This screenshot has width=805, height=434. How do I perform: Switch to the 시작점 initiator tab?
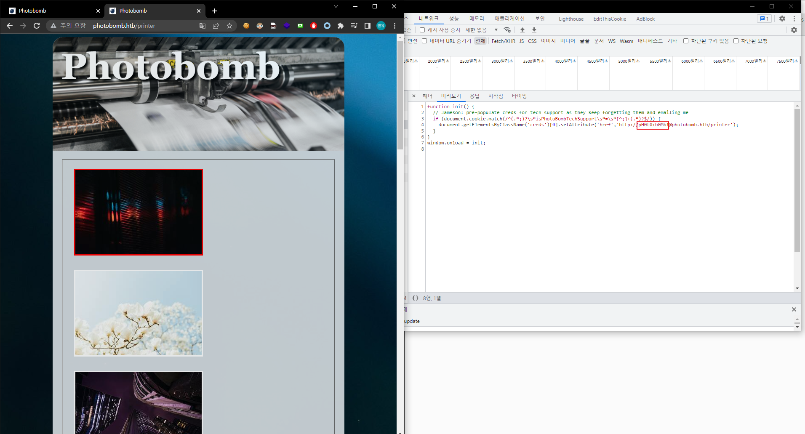coord(496,96)
